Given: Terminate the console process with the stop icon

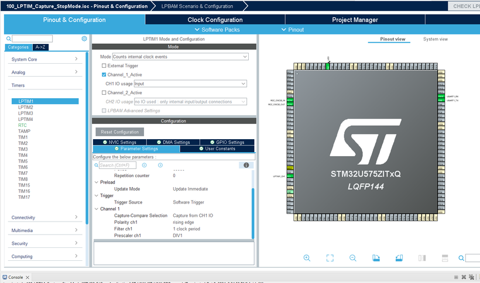Looking at the screenshot, I should (x=456, y=277).
